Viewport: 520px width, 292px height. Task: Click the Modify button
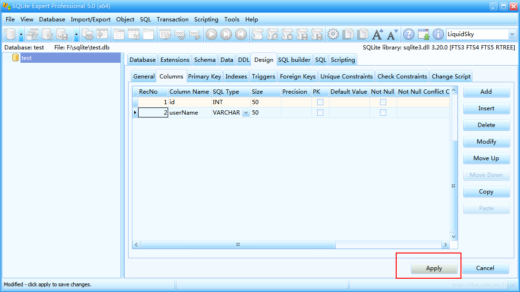[486, 142]
